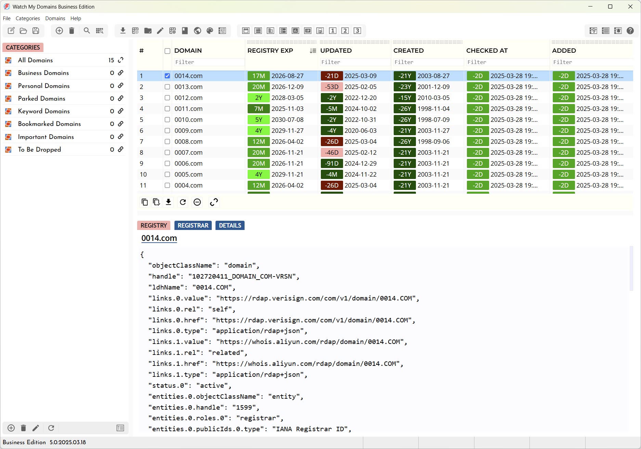
Task: Click the UPDATED filter input field
Action: coord(355,62)
